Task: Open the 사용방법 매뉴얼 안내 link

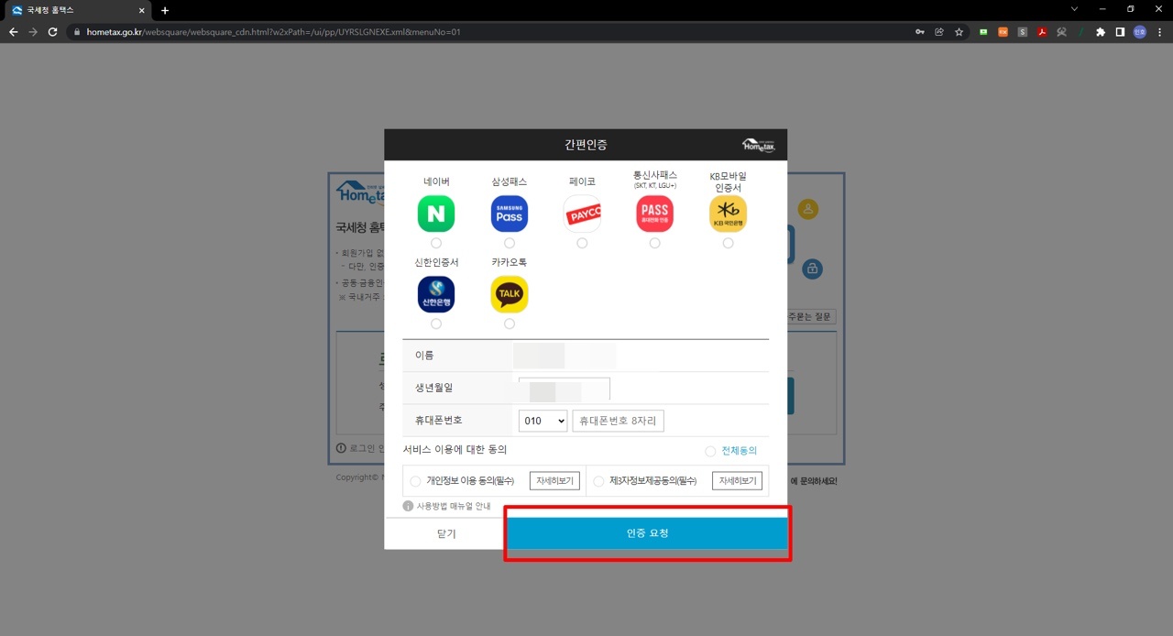Action: coord(454,506)
